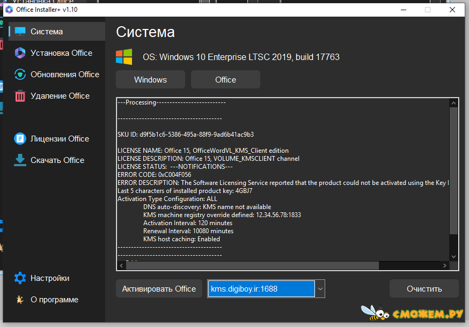Click the Настройки gear icon
469x327 pixels.
pos(20,278)
